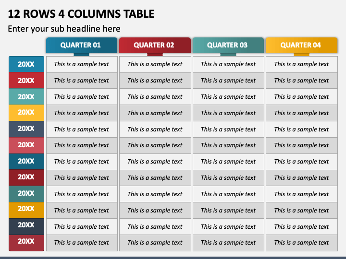Screen dimensions: 346x259
Task: Select the first blue 20XX row label
Action: tap(26, 64)
